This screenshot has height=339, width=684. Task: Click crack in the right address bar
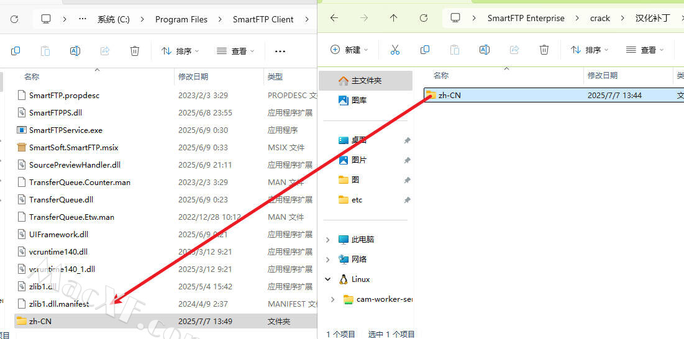click(x=600, y=18)
